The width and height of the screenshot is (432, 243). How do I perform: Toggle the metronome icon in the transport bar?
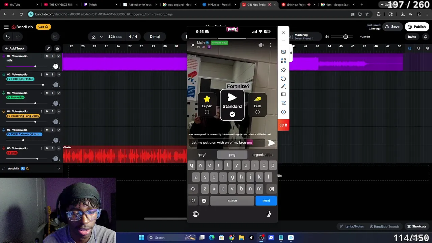93,36
